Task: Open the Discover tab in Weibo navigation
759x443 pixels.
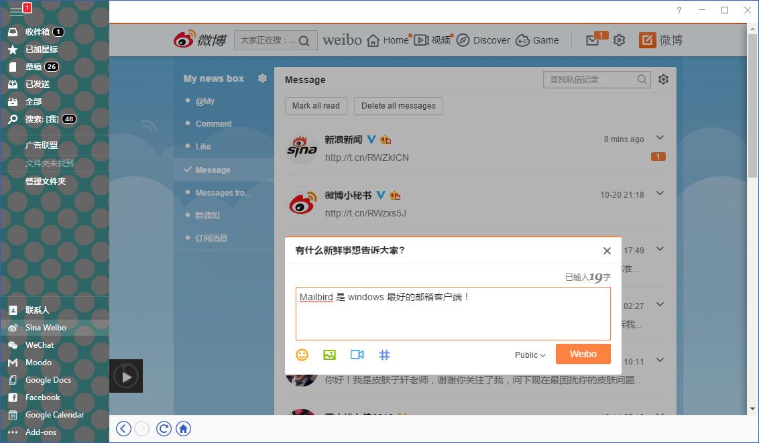Action: (483, 40)
